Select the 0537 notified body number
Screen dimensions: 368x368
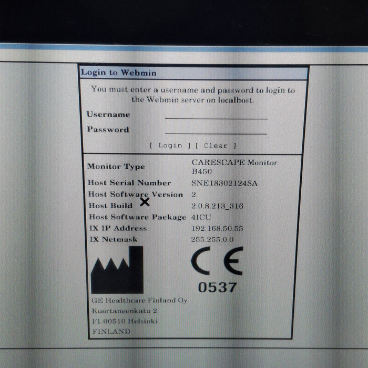(x=217, y=288)
